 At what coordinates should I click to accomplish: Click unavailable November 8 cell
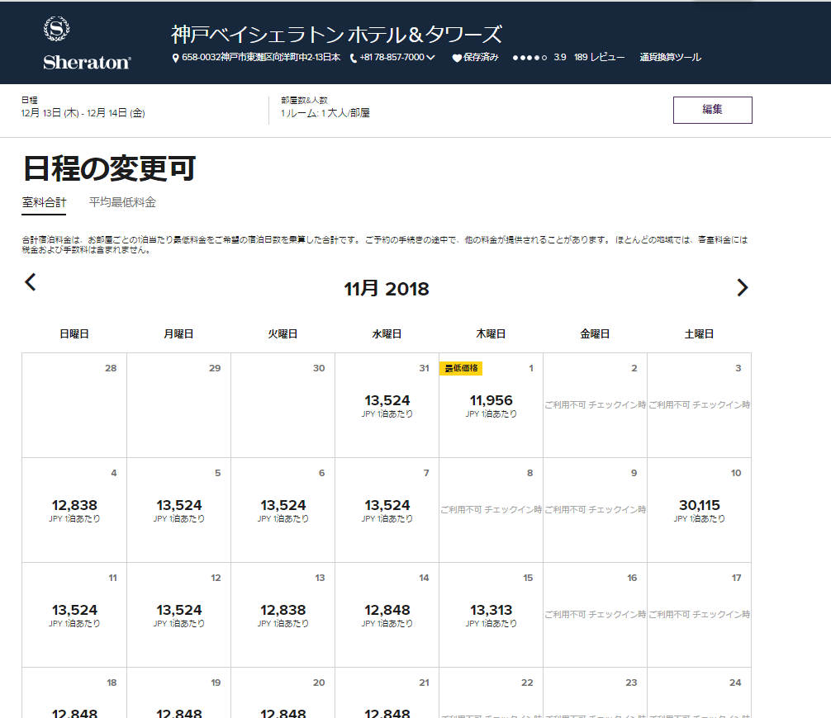tap(491, 510)
